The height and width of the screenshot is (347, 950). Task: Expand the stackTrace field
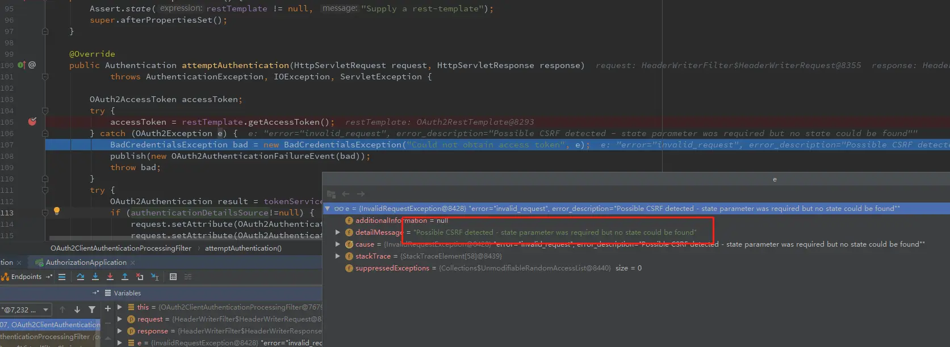pyautogui.click(x=338, y=256)
